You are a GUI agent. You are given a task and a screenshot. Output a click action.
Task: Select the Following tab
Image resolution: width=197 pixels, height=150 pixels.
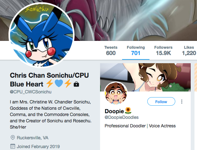pyautogui.click(x=136, y=51)
